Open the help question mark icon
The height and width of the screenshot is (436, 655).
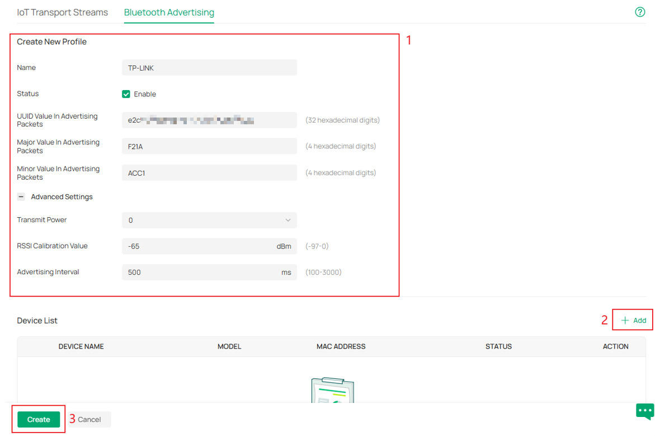pyautogui.click(x=640, y=11)
